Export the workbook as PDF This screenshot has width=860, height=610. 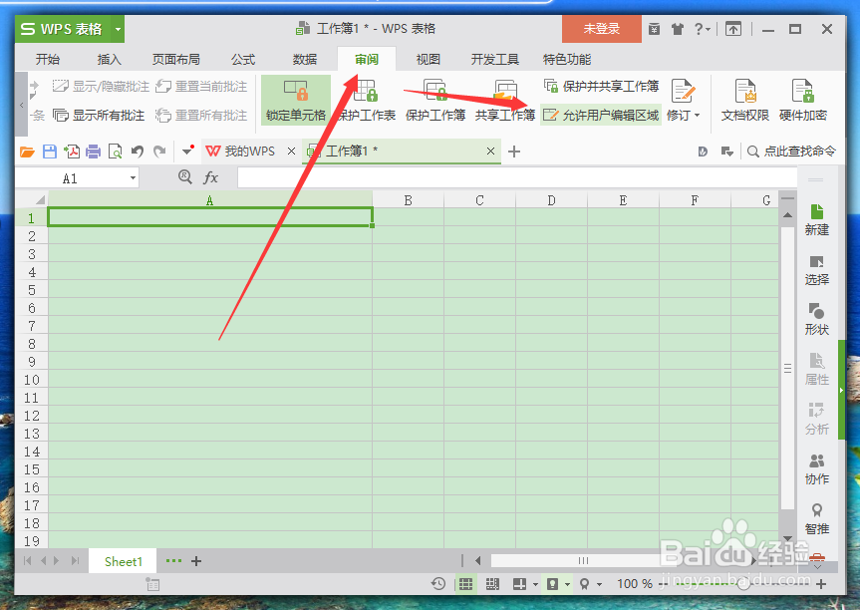(74, 151)
